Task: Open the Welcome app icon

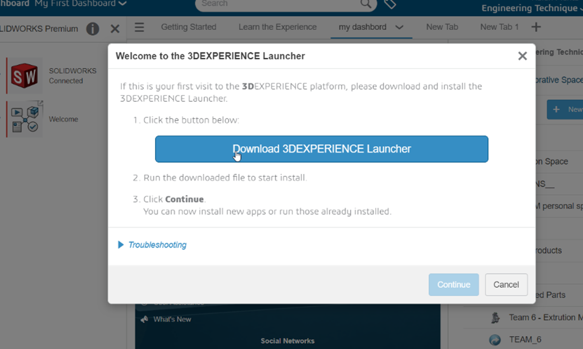Action: 24,119
